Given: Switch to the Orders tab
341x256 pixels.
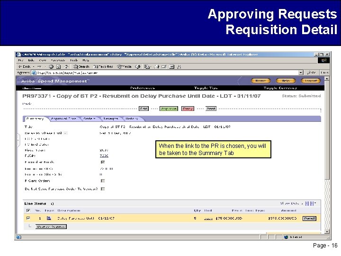Looking at the screenshot, I should pyautogui.click(x=90, y=119).
